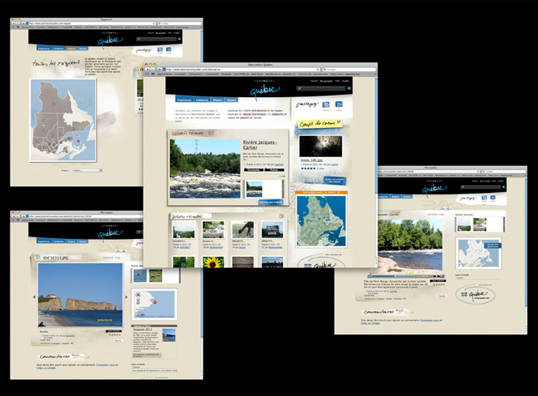The width and height of the screenshot is (538, 396).
Task: Click the Gaspésie 2011 thumbnail image
Action: click(169, 335)
